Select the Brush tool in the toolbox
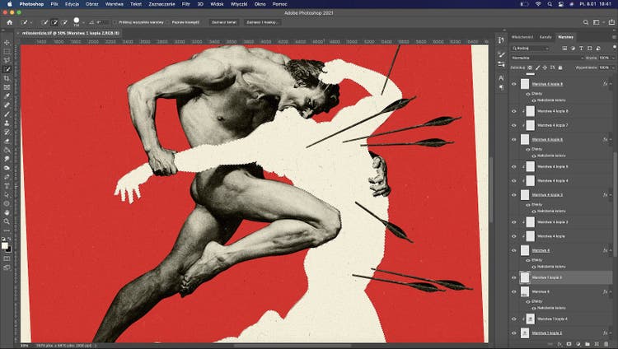The image size is (618, 349). tap(7, 114)
